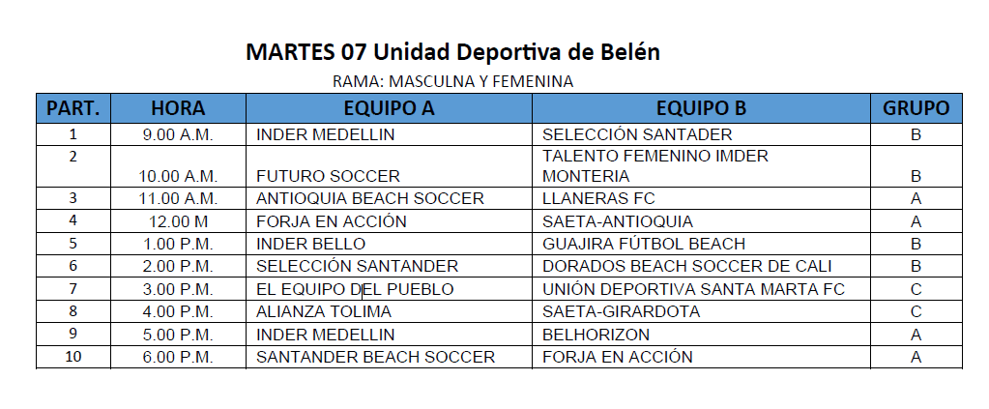Click the EL EQUIPO DEL PUEBLO cell
Image resolution: width=989 pixels, height=409 pixels.
(x=355, y=289)
